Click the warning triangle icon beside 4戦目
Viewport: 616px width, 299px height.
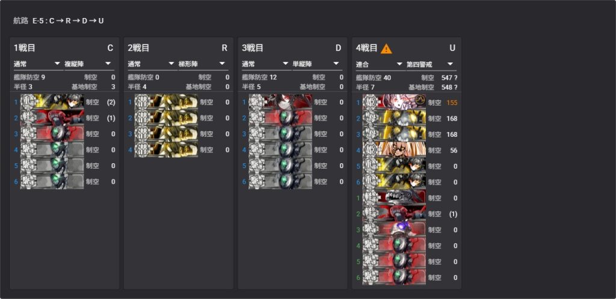click(386, 49)
